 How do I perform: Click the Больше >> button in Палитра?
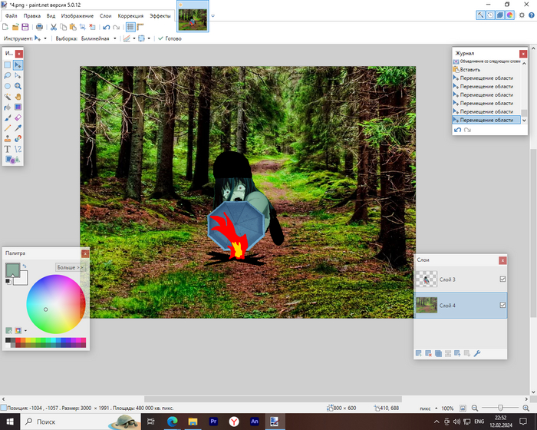[x=71, y=267]
